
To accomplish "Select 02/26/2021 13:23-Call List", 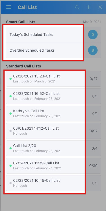I will click(54, 79).
